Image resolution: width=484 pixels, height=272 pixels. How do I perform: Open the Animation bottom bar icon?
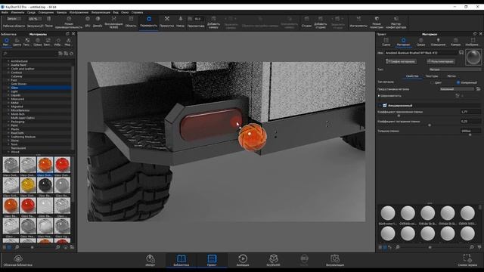243,260
